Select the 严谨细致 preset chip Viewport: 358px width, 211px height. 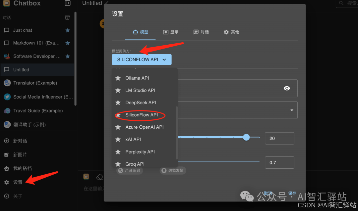tap(130, 171)
